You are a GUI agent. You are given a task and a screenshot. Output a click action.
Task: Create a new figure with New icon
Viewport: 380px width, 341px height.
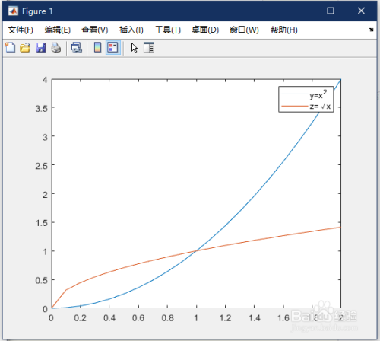tap(10, 47)
